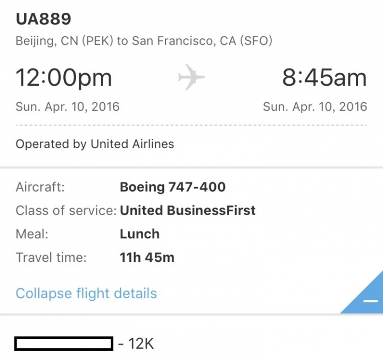Select the UA889 flight number heading
The height and width of the screenshot is (363, 383).
pyautogui.click(x=44, y=19)
